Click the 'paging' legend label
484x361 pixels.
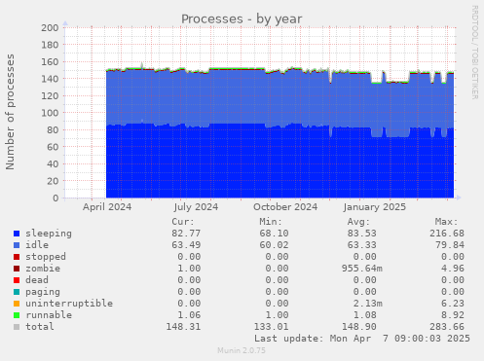point(43,292)
